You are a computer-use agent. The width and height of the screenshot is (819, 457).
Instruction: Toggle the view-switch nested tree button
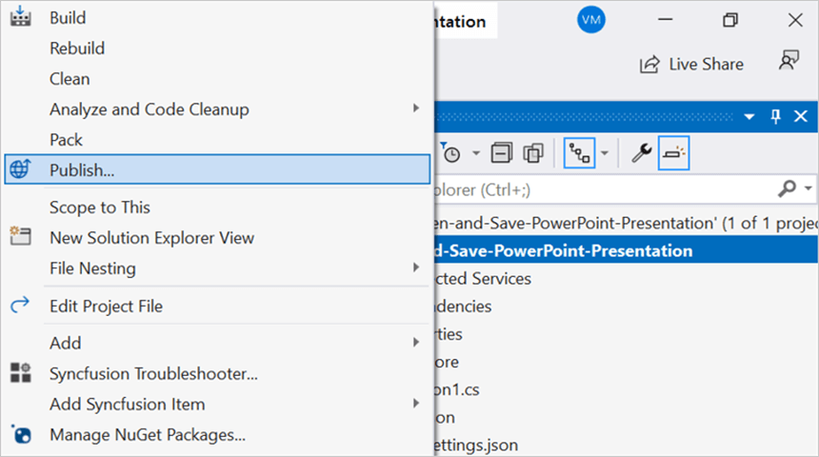[579, 152]
